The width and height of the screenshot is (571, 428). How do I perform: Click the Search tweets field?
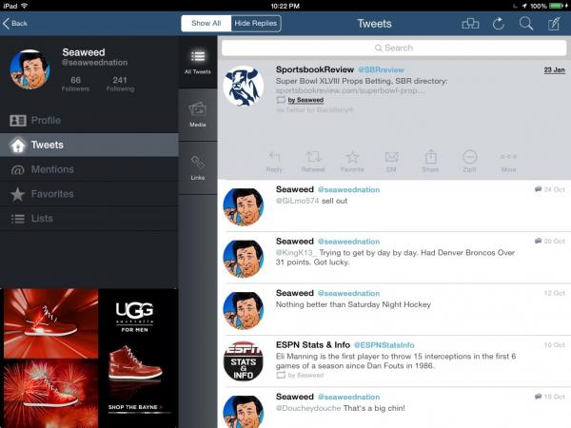pyautogui.click(x=393, y=48)
